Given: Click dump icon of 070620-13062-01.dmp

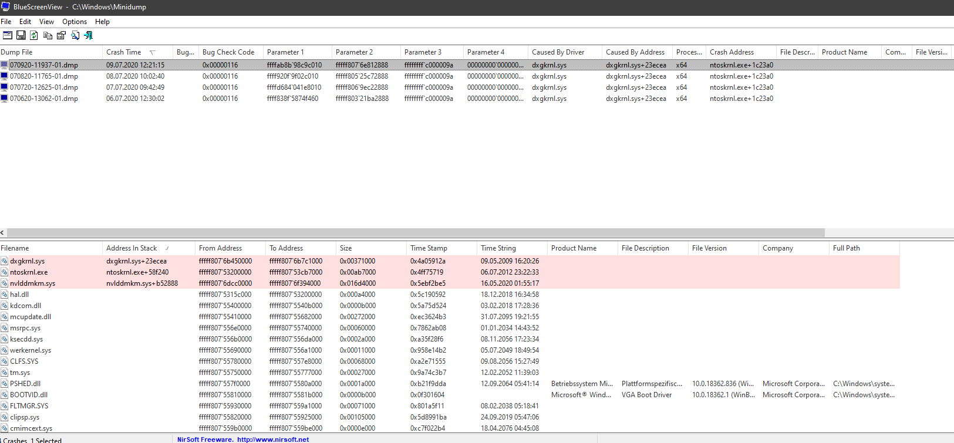Looking at the screenshot, I should tap(4, 99).
